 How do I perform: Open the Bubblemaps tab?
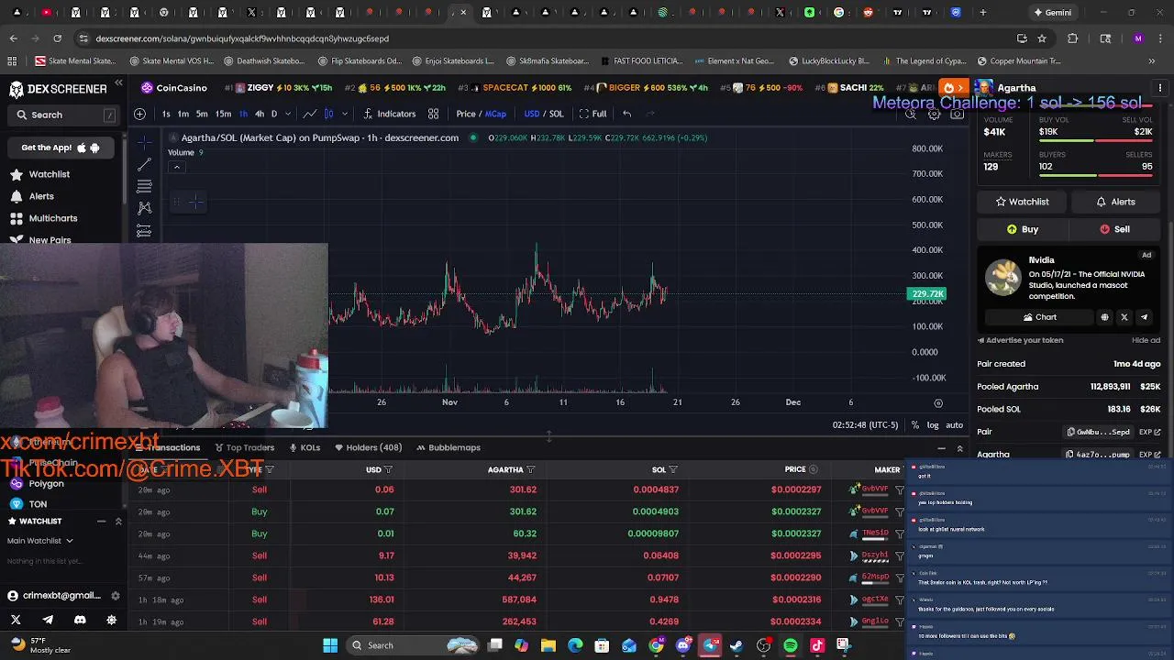[x=449, y=447]
